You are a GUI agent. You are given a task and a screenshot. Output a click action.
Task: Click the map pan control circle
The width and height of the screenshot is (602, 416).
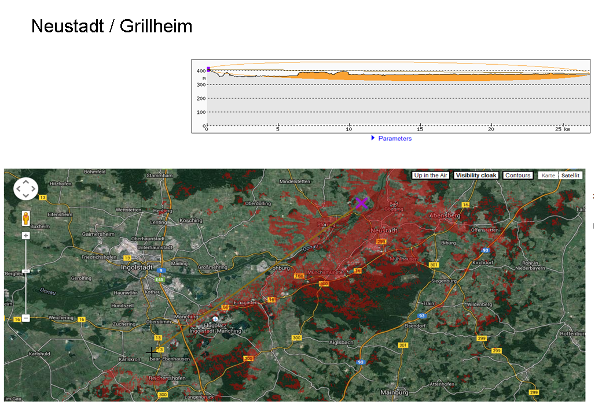[25, 188]
